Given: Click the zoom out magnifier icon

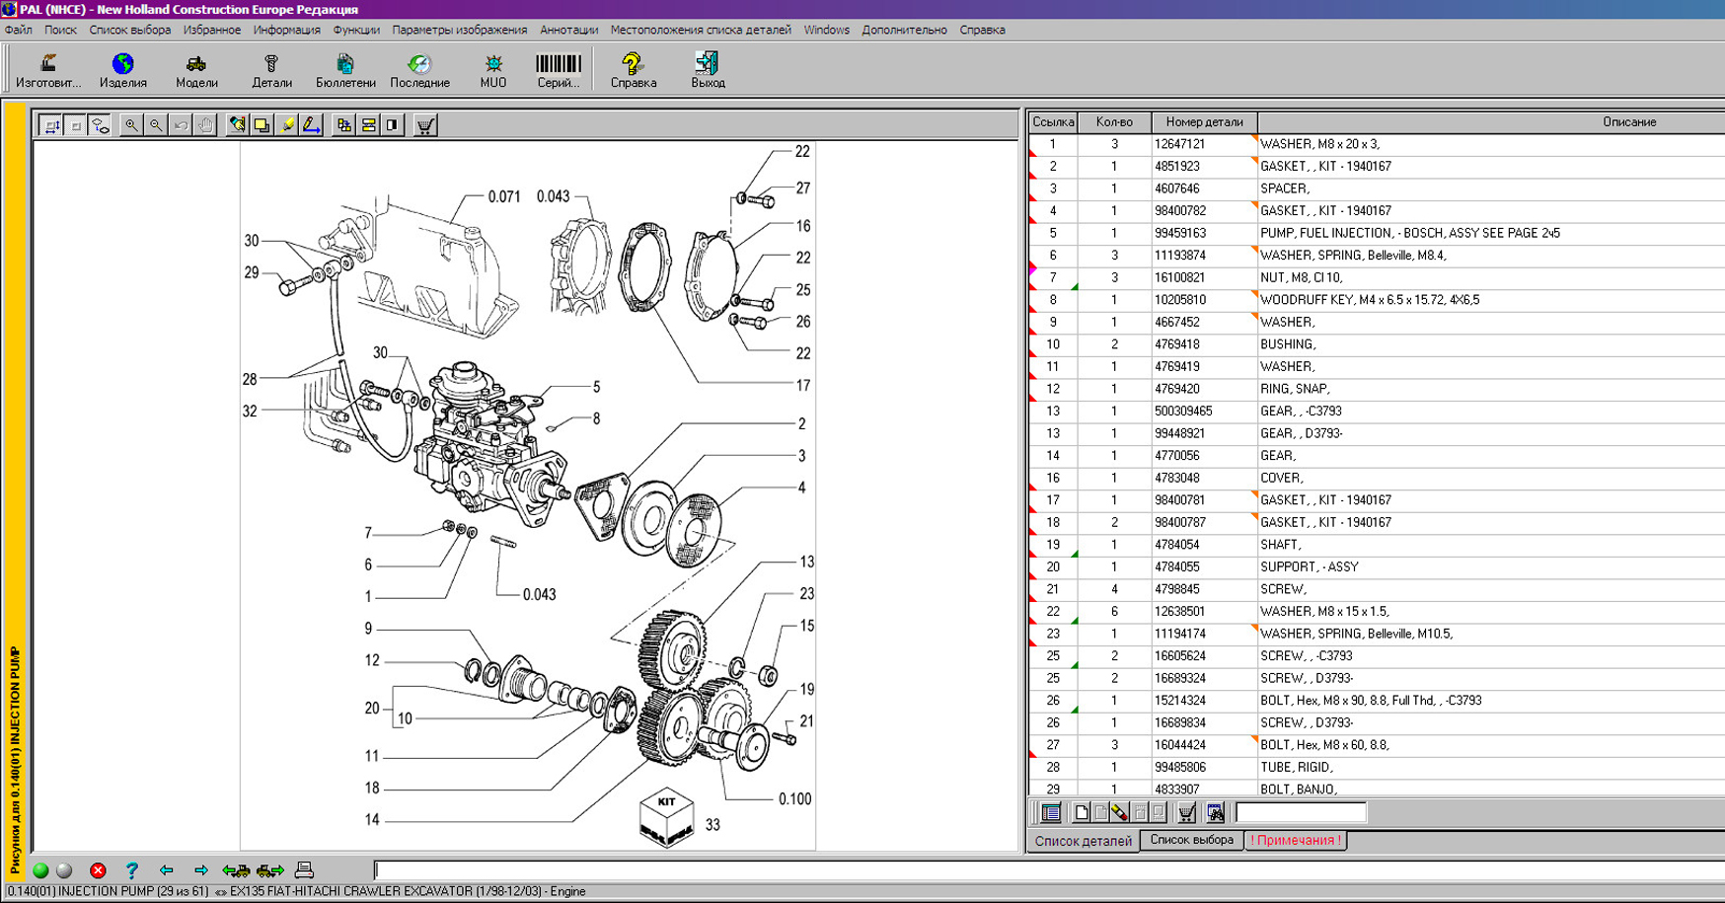Looking at the screenshot, I should tap(156, 125).
